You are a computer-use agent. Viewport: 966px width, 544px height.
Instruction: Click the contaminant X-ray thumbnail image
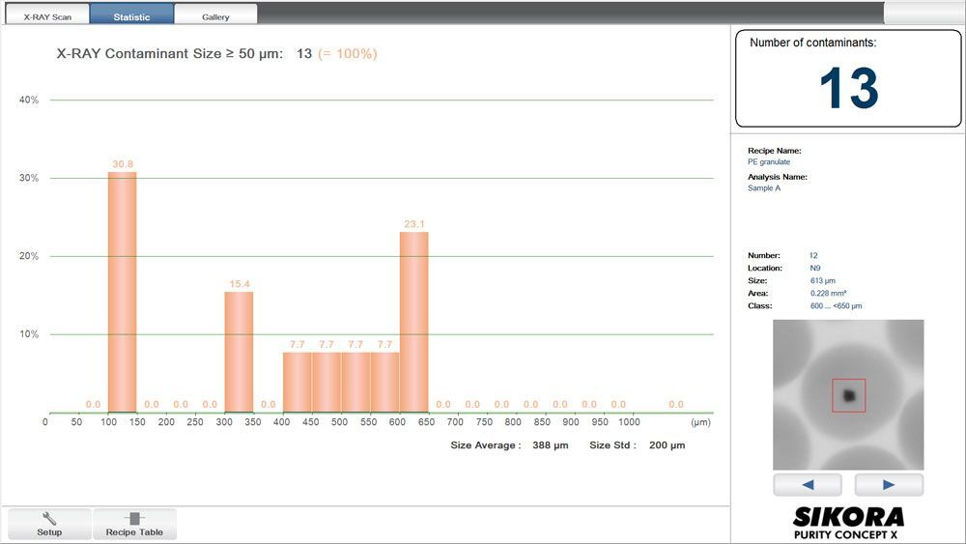point(848,394)
